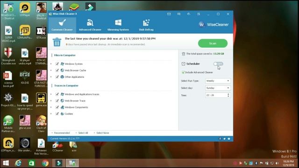Click the Select None link
The image size is (299, 168).
(103, 133)
